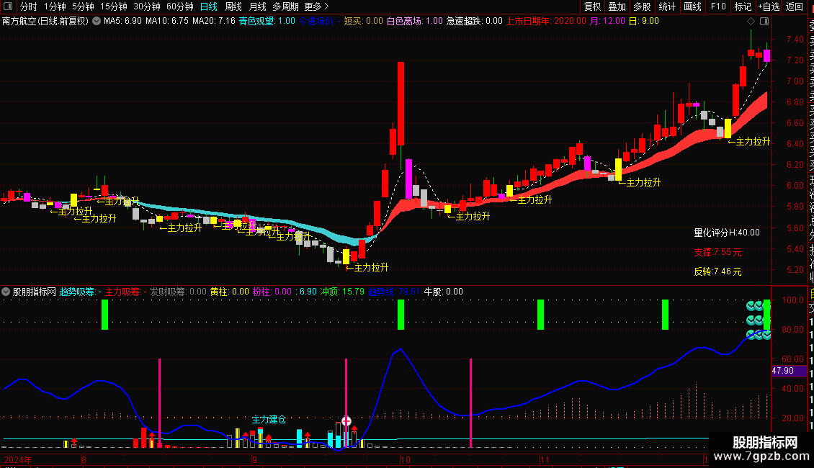Click the 黄柱: 0.00 value
The width and height of the screenshot is (814, 468).
click(x=230, y=292)
